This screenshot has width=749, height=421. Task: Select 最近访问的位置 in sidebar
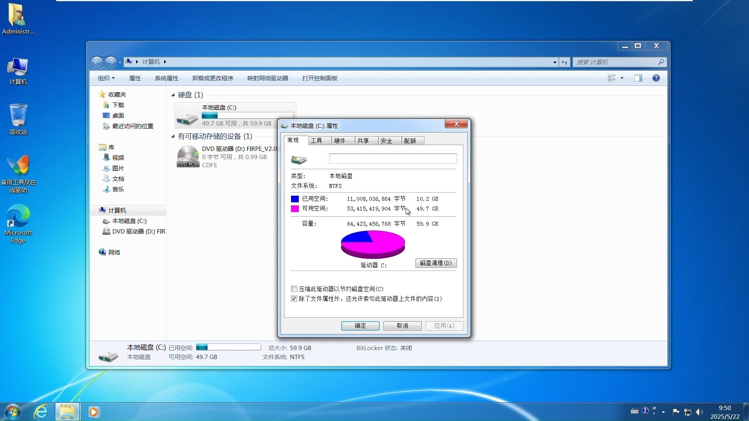(128, 126)
